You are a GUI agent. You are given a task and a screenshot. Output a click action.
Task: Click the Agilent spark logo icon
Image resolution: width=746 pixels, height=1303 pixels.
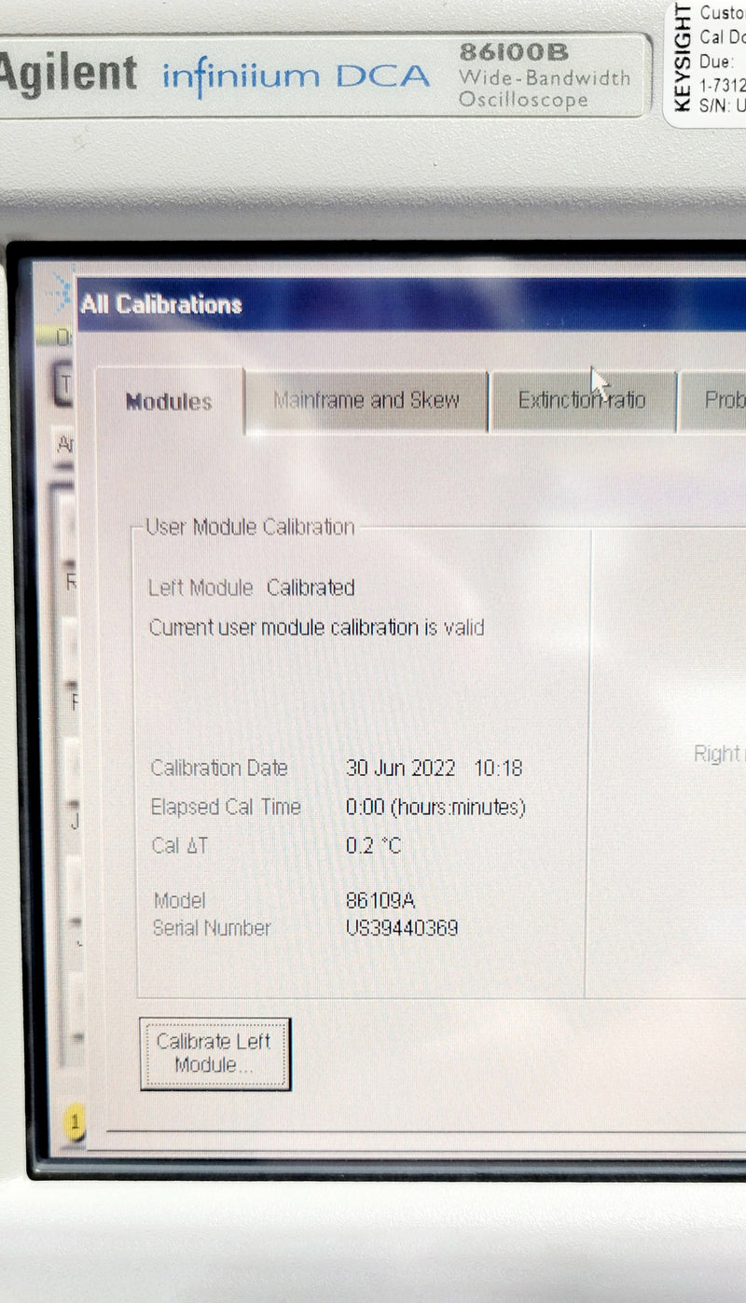[60, 292]
